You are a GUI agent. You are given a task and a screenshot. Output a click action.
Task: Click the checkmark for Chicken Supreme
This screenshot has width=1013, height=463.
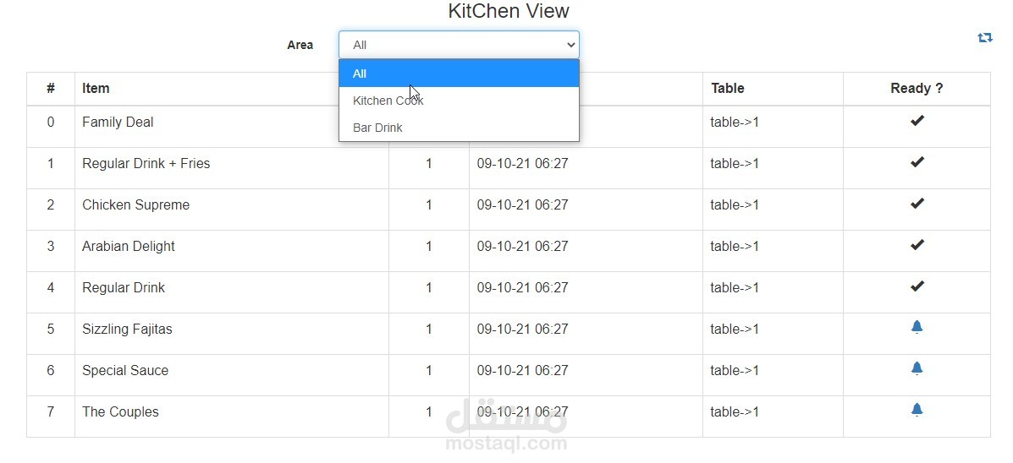(x=917, y=204)
